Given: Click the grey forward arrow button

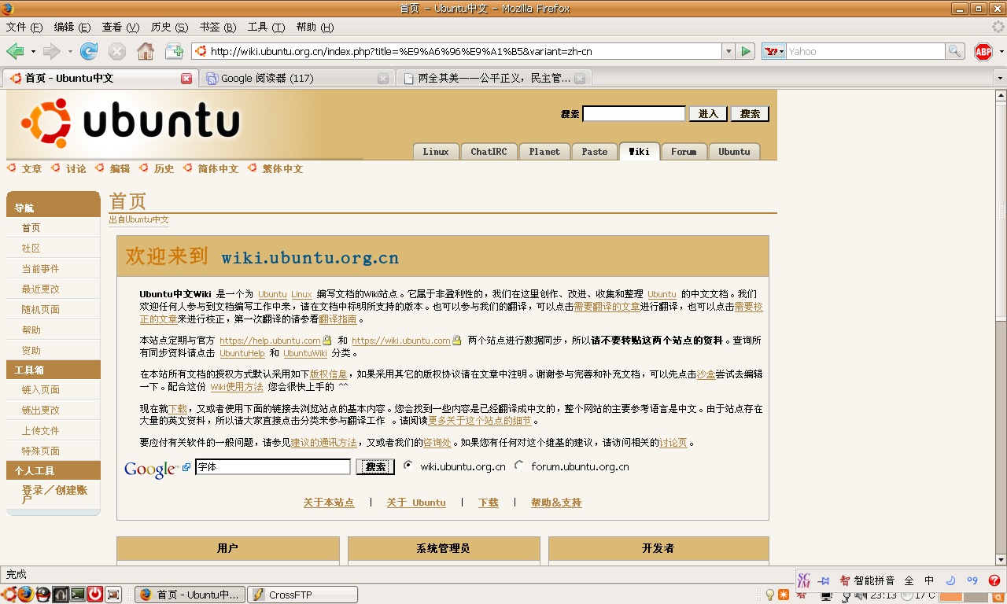Looking at the screenshot, I should pos(51,51).
